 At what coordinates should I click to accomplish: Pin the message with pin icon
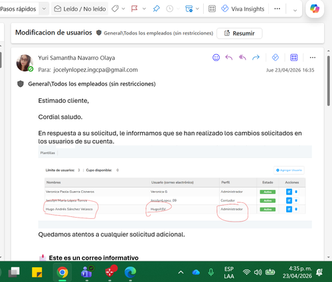coord(156,9)
